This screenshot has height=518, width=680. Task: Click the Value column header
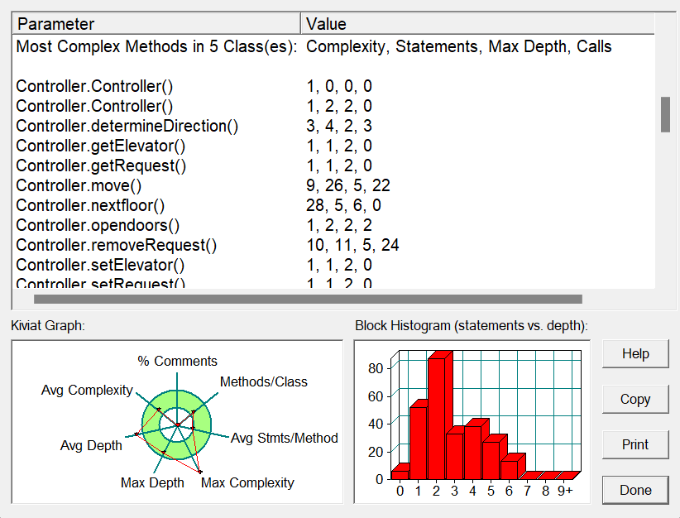(477, 24)
